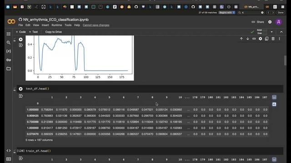This screenshot has height=163, width=291.
Task: Select the train_df.head() code text
Action: click(38, 151)
